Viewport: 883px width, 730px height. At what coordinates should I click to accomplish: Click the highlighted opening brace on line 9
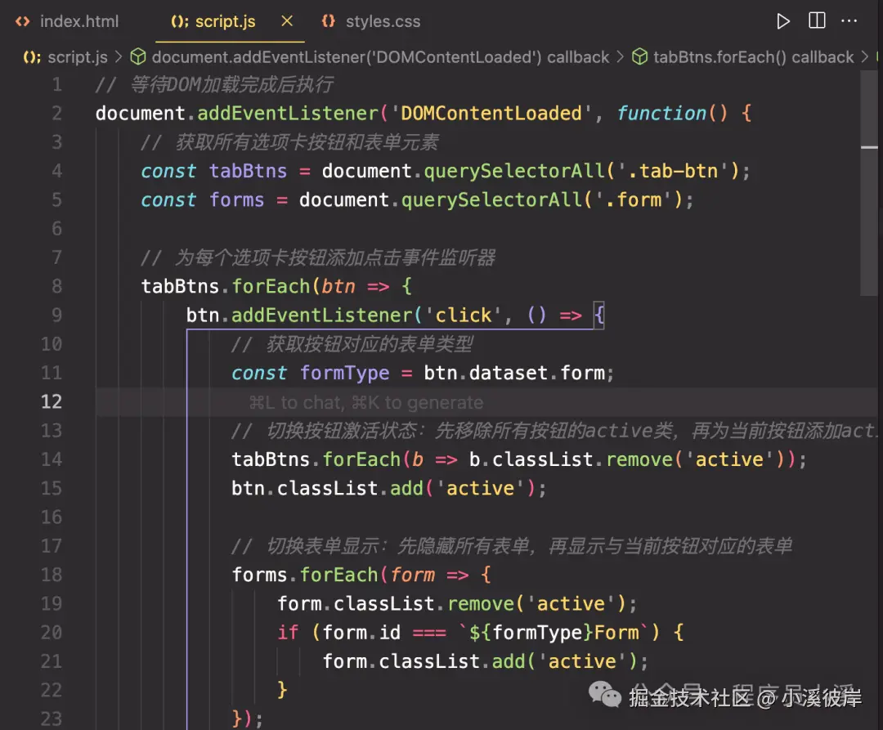599,316
